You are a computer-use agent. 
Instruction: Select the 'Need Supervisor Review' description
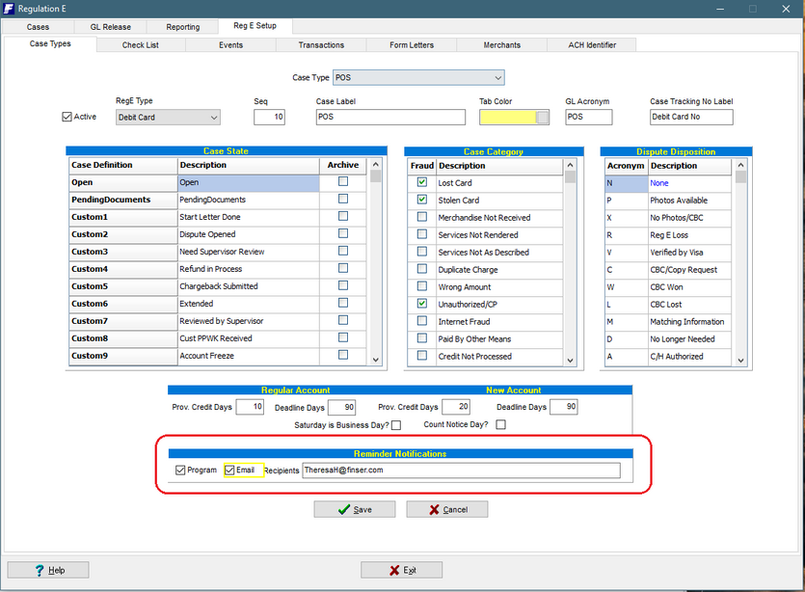[249, 252]
